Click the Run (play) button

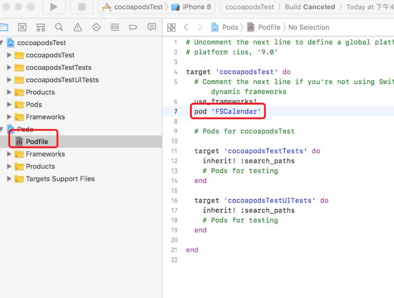point(54,7)
